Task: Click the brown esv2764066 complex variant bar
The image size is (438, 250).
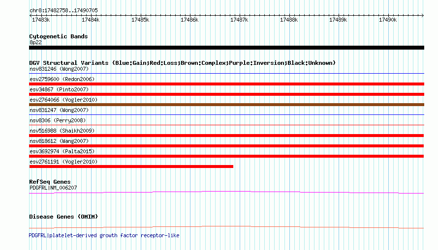Action: click(x=226, y=105)
